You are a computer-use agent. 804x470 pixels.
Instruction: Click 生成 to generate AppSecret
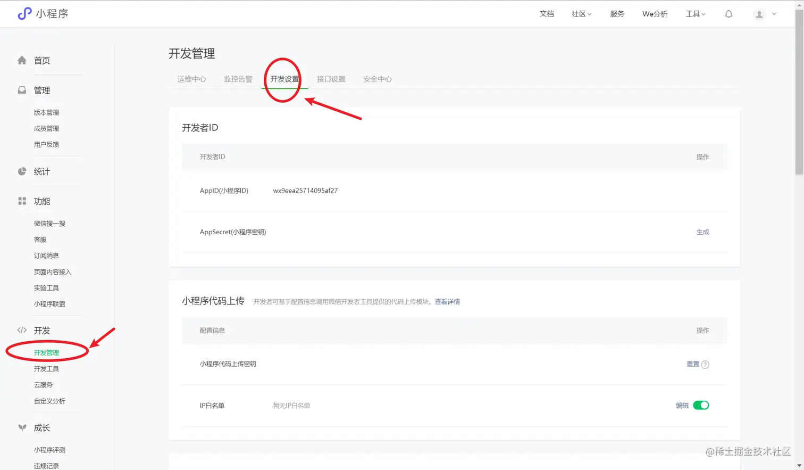point(702,232)
